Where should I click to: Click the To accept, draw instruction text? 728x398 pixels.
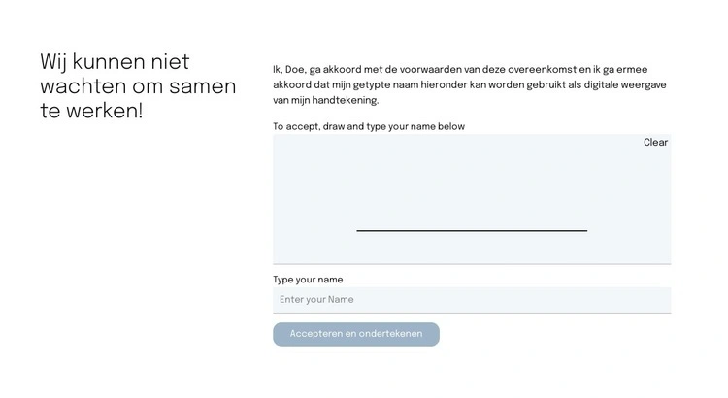(x=369, y=126)
